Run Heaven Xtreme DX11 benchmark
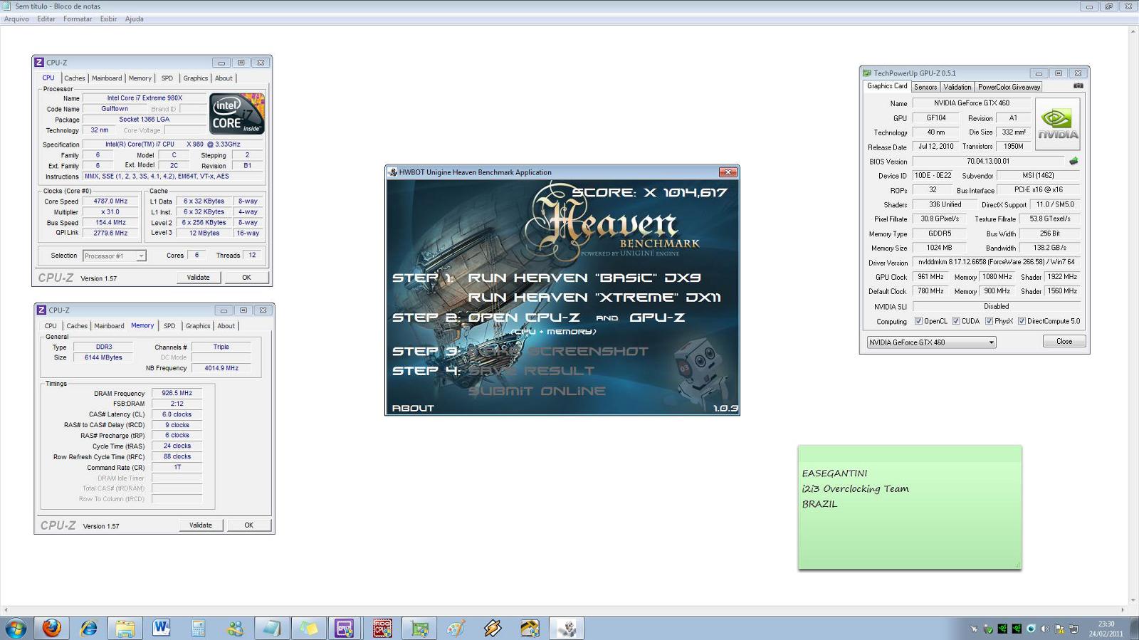 click(594, 298)
